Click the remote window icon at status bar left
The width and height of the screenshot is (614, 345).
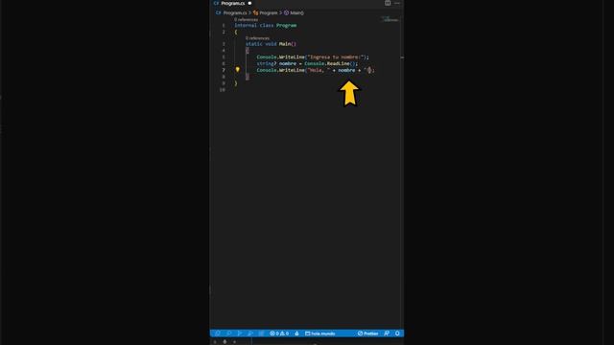click(x=218, y=333)
